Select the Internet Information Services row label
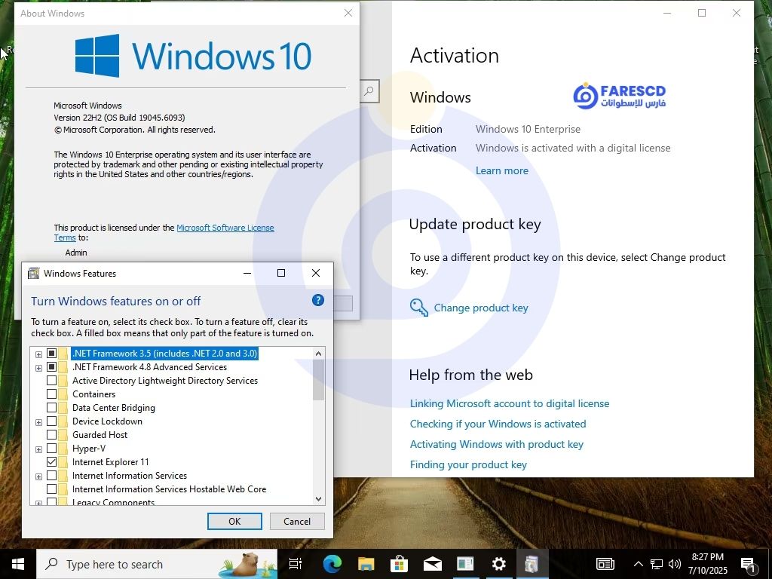Screen dimensions: 772x579 [x=130, y=475]
